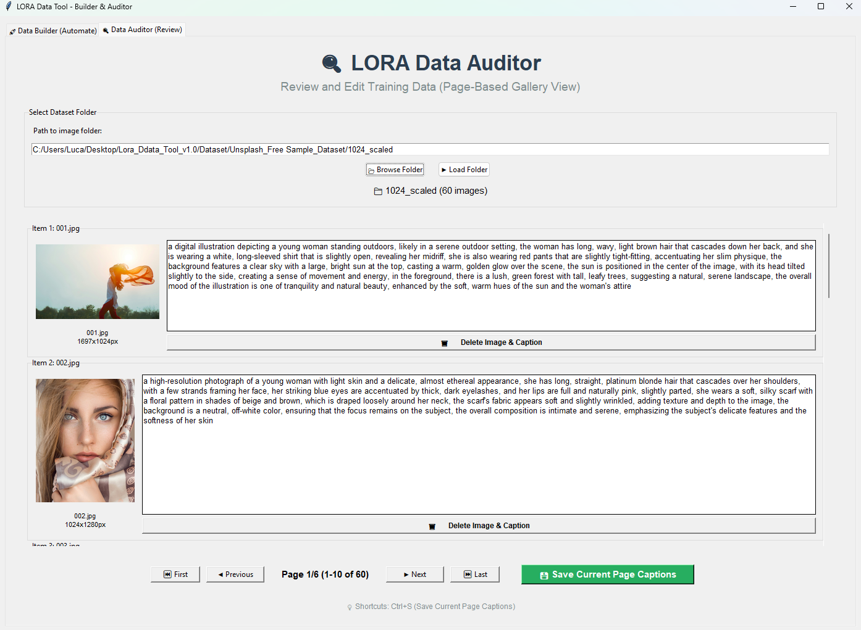Viewport: 861px width, 630px height.
Task: Close the LORA Data Tool window
Action: pos(849,7)
